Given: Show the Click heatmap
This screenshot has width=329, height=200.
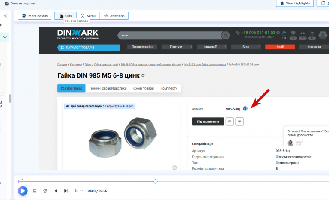Looking at the screenshot, I should (x=66, y=16).
